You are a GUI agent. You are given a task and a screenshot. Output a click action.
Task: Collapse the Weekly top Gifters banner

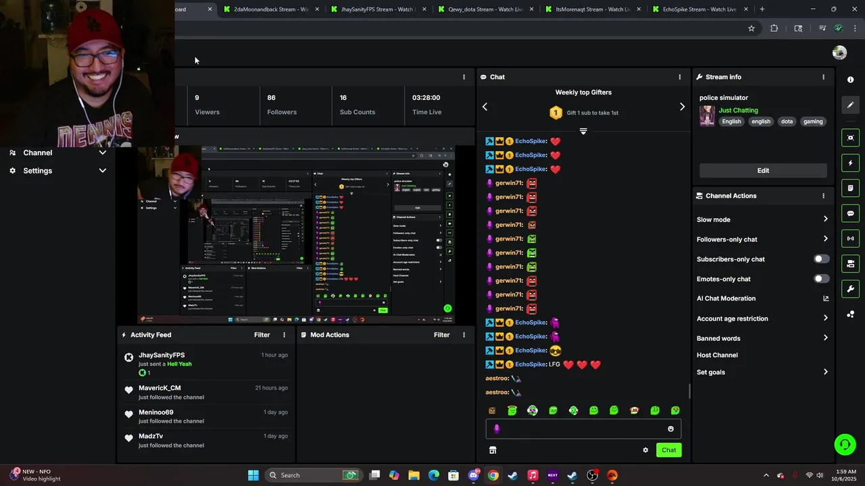(583, 131)
